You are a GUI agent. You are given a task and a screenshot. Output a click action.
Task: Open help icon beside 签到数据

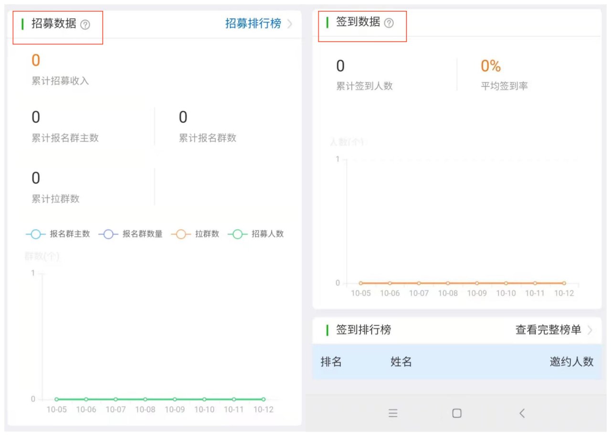click(x=389, y=23)
